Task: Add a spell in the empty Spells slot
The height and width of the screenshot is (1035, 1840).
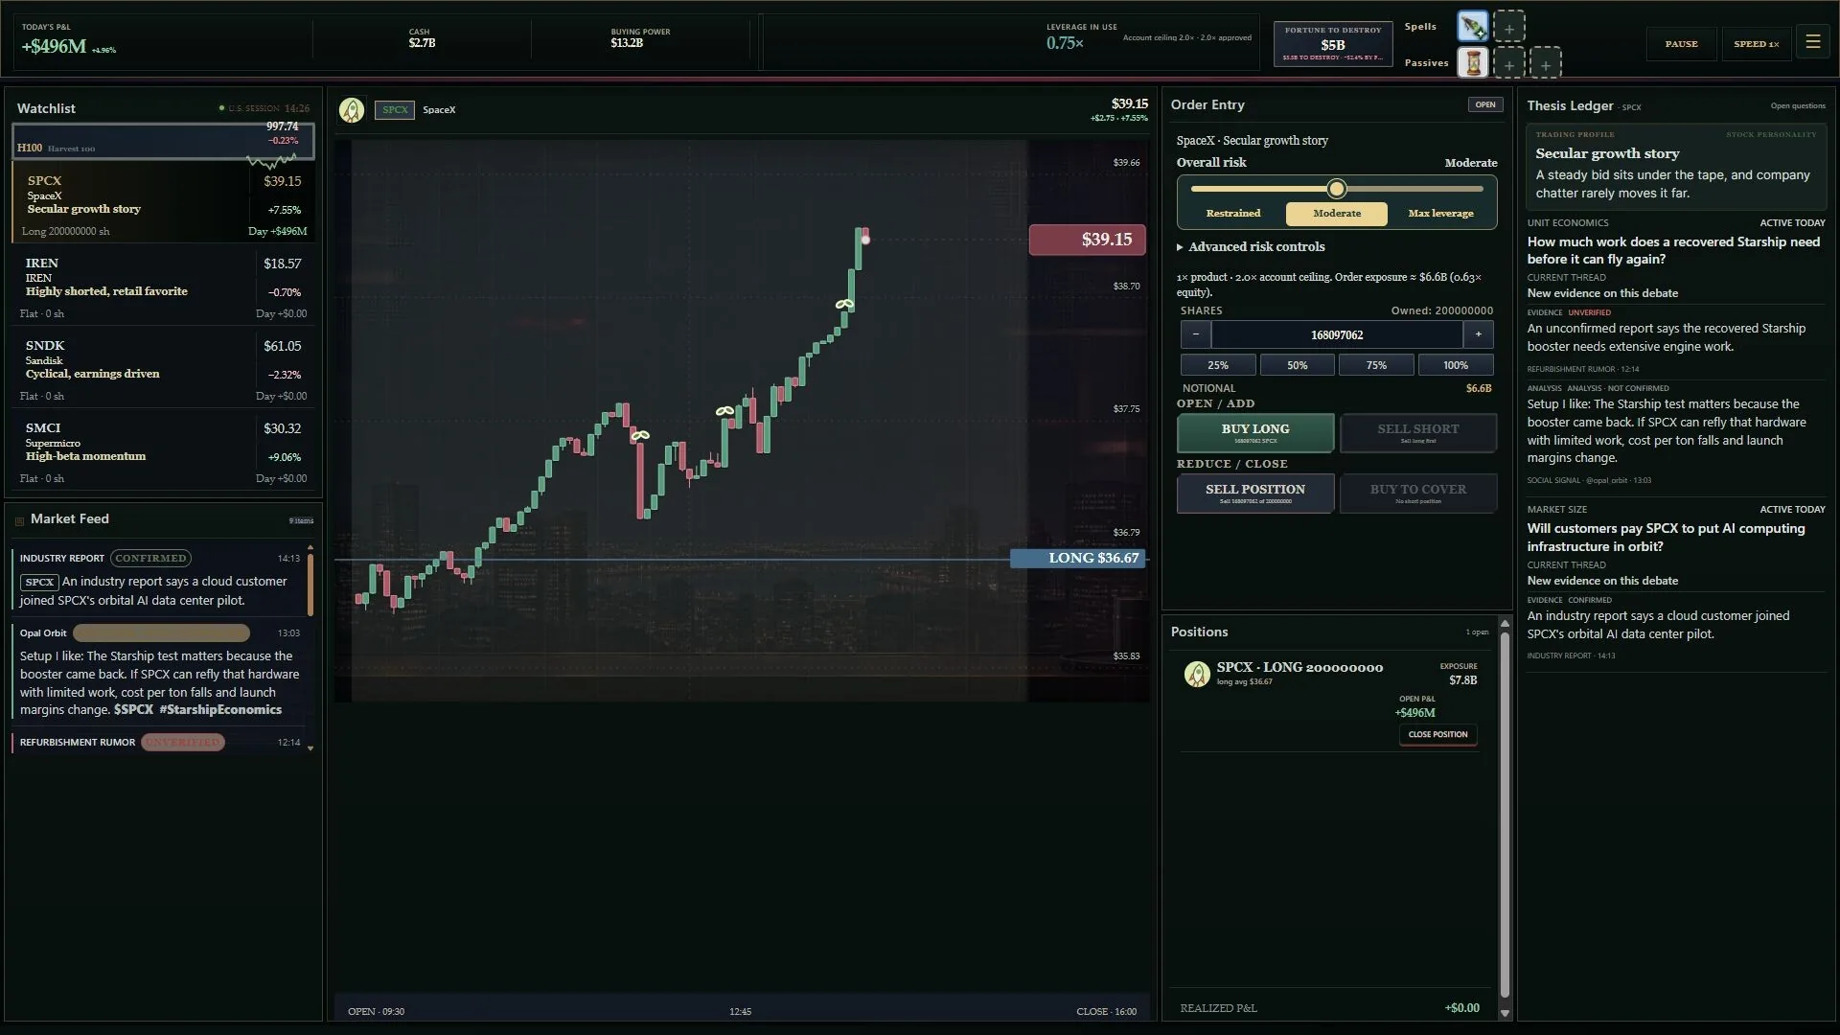Action: pyautogui.click(x=1508, y=28)
